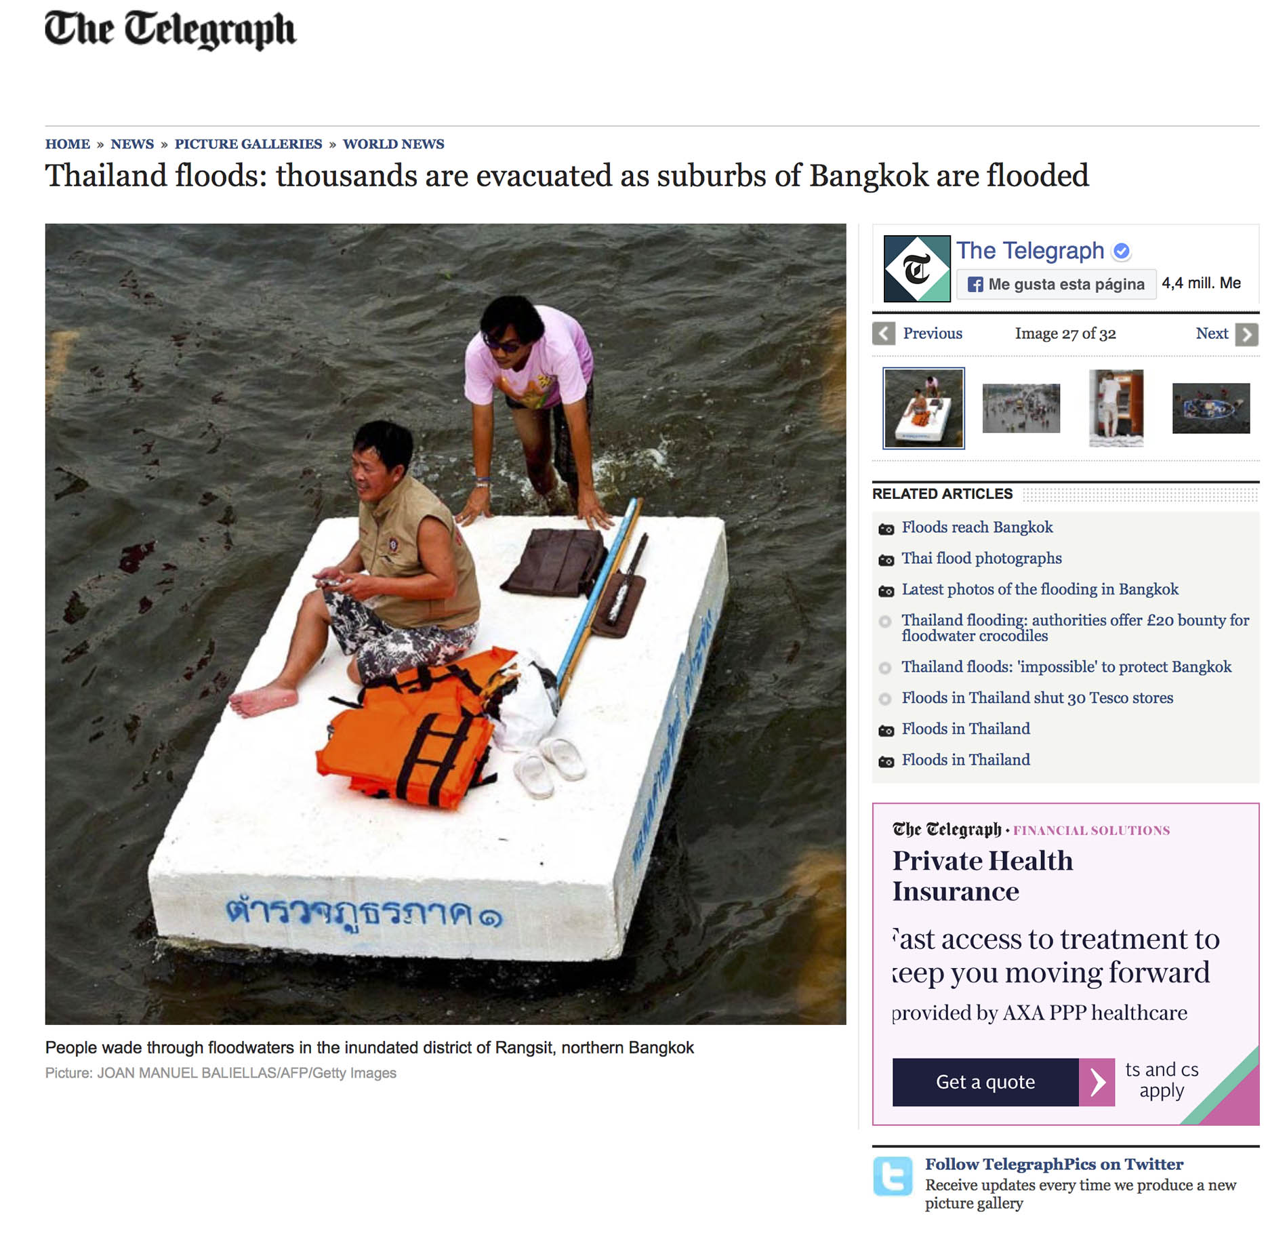The width and height of the screenshot is (1287, 1233).
Task: Click the Facebook verified badge icon
Action: pos(1122,251)
